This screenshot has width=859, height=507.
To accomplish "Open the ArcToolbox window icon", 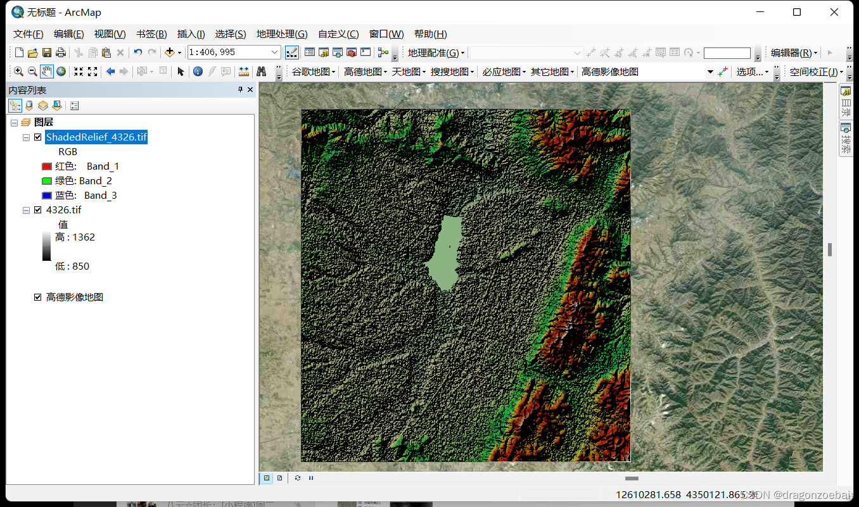I will pos(351,52).
